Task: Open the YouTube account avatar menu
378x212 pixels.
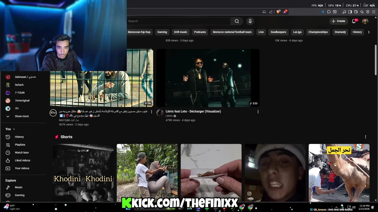Action: (365, 21)
